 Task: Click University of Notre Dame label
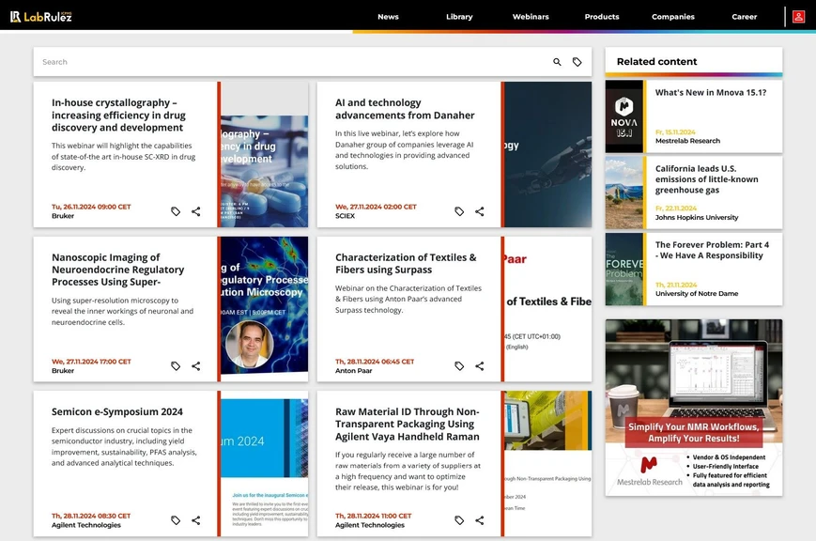pyautogui.click(x=697, y=294)
